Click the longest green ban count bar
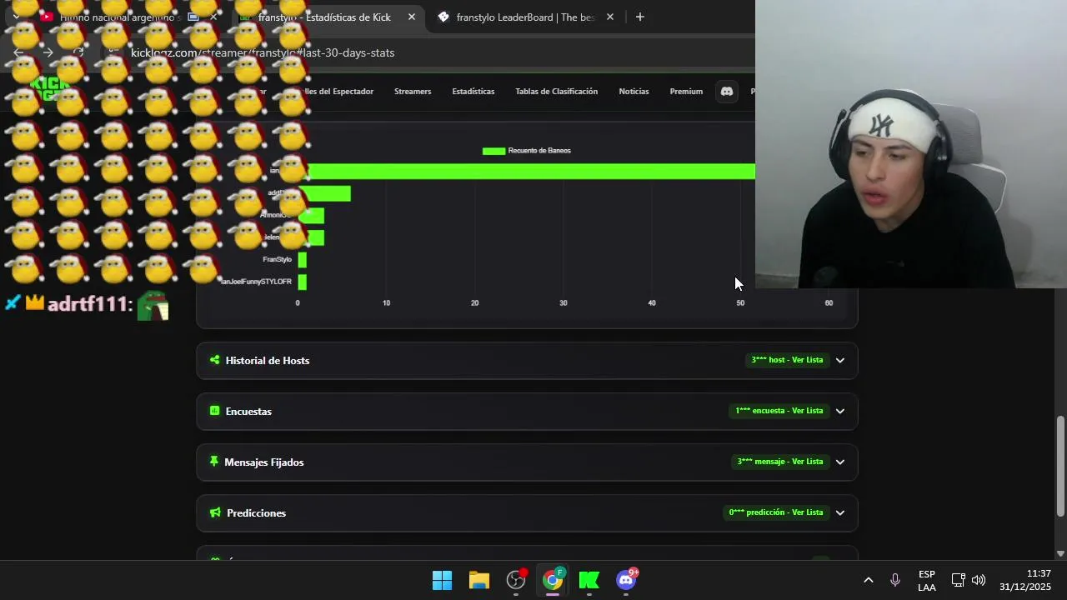This screenshot has width=1067, height=600. point(530,172)
